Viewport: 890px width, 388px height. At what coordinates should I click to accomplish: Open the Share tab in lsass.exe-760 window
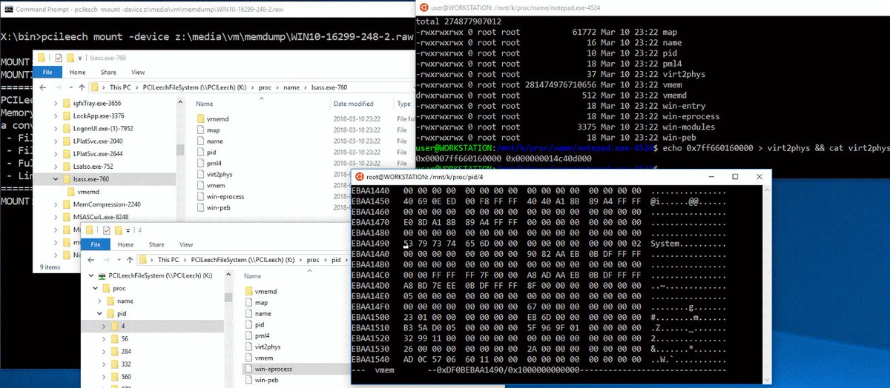click(108, 73)
